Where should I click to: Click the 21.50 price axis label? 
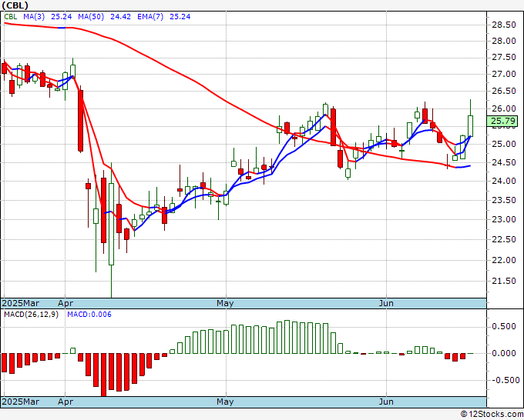coord(504,282)
